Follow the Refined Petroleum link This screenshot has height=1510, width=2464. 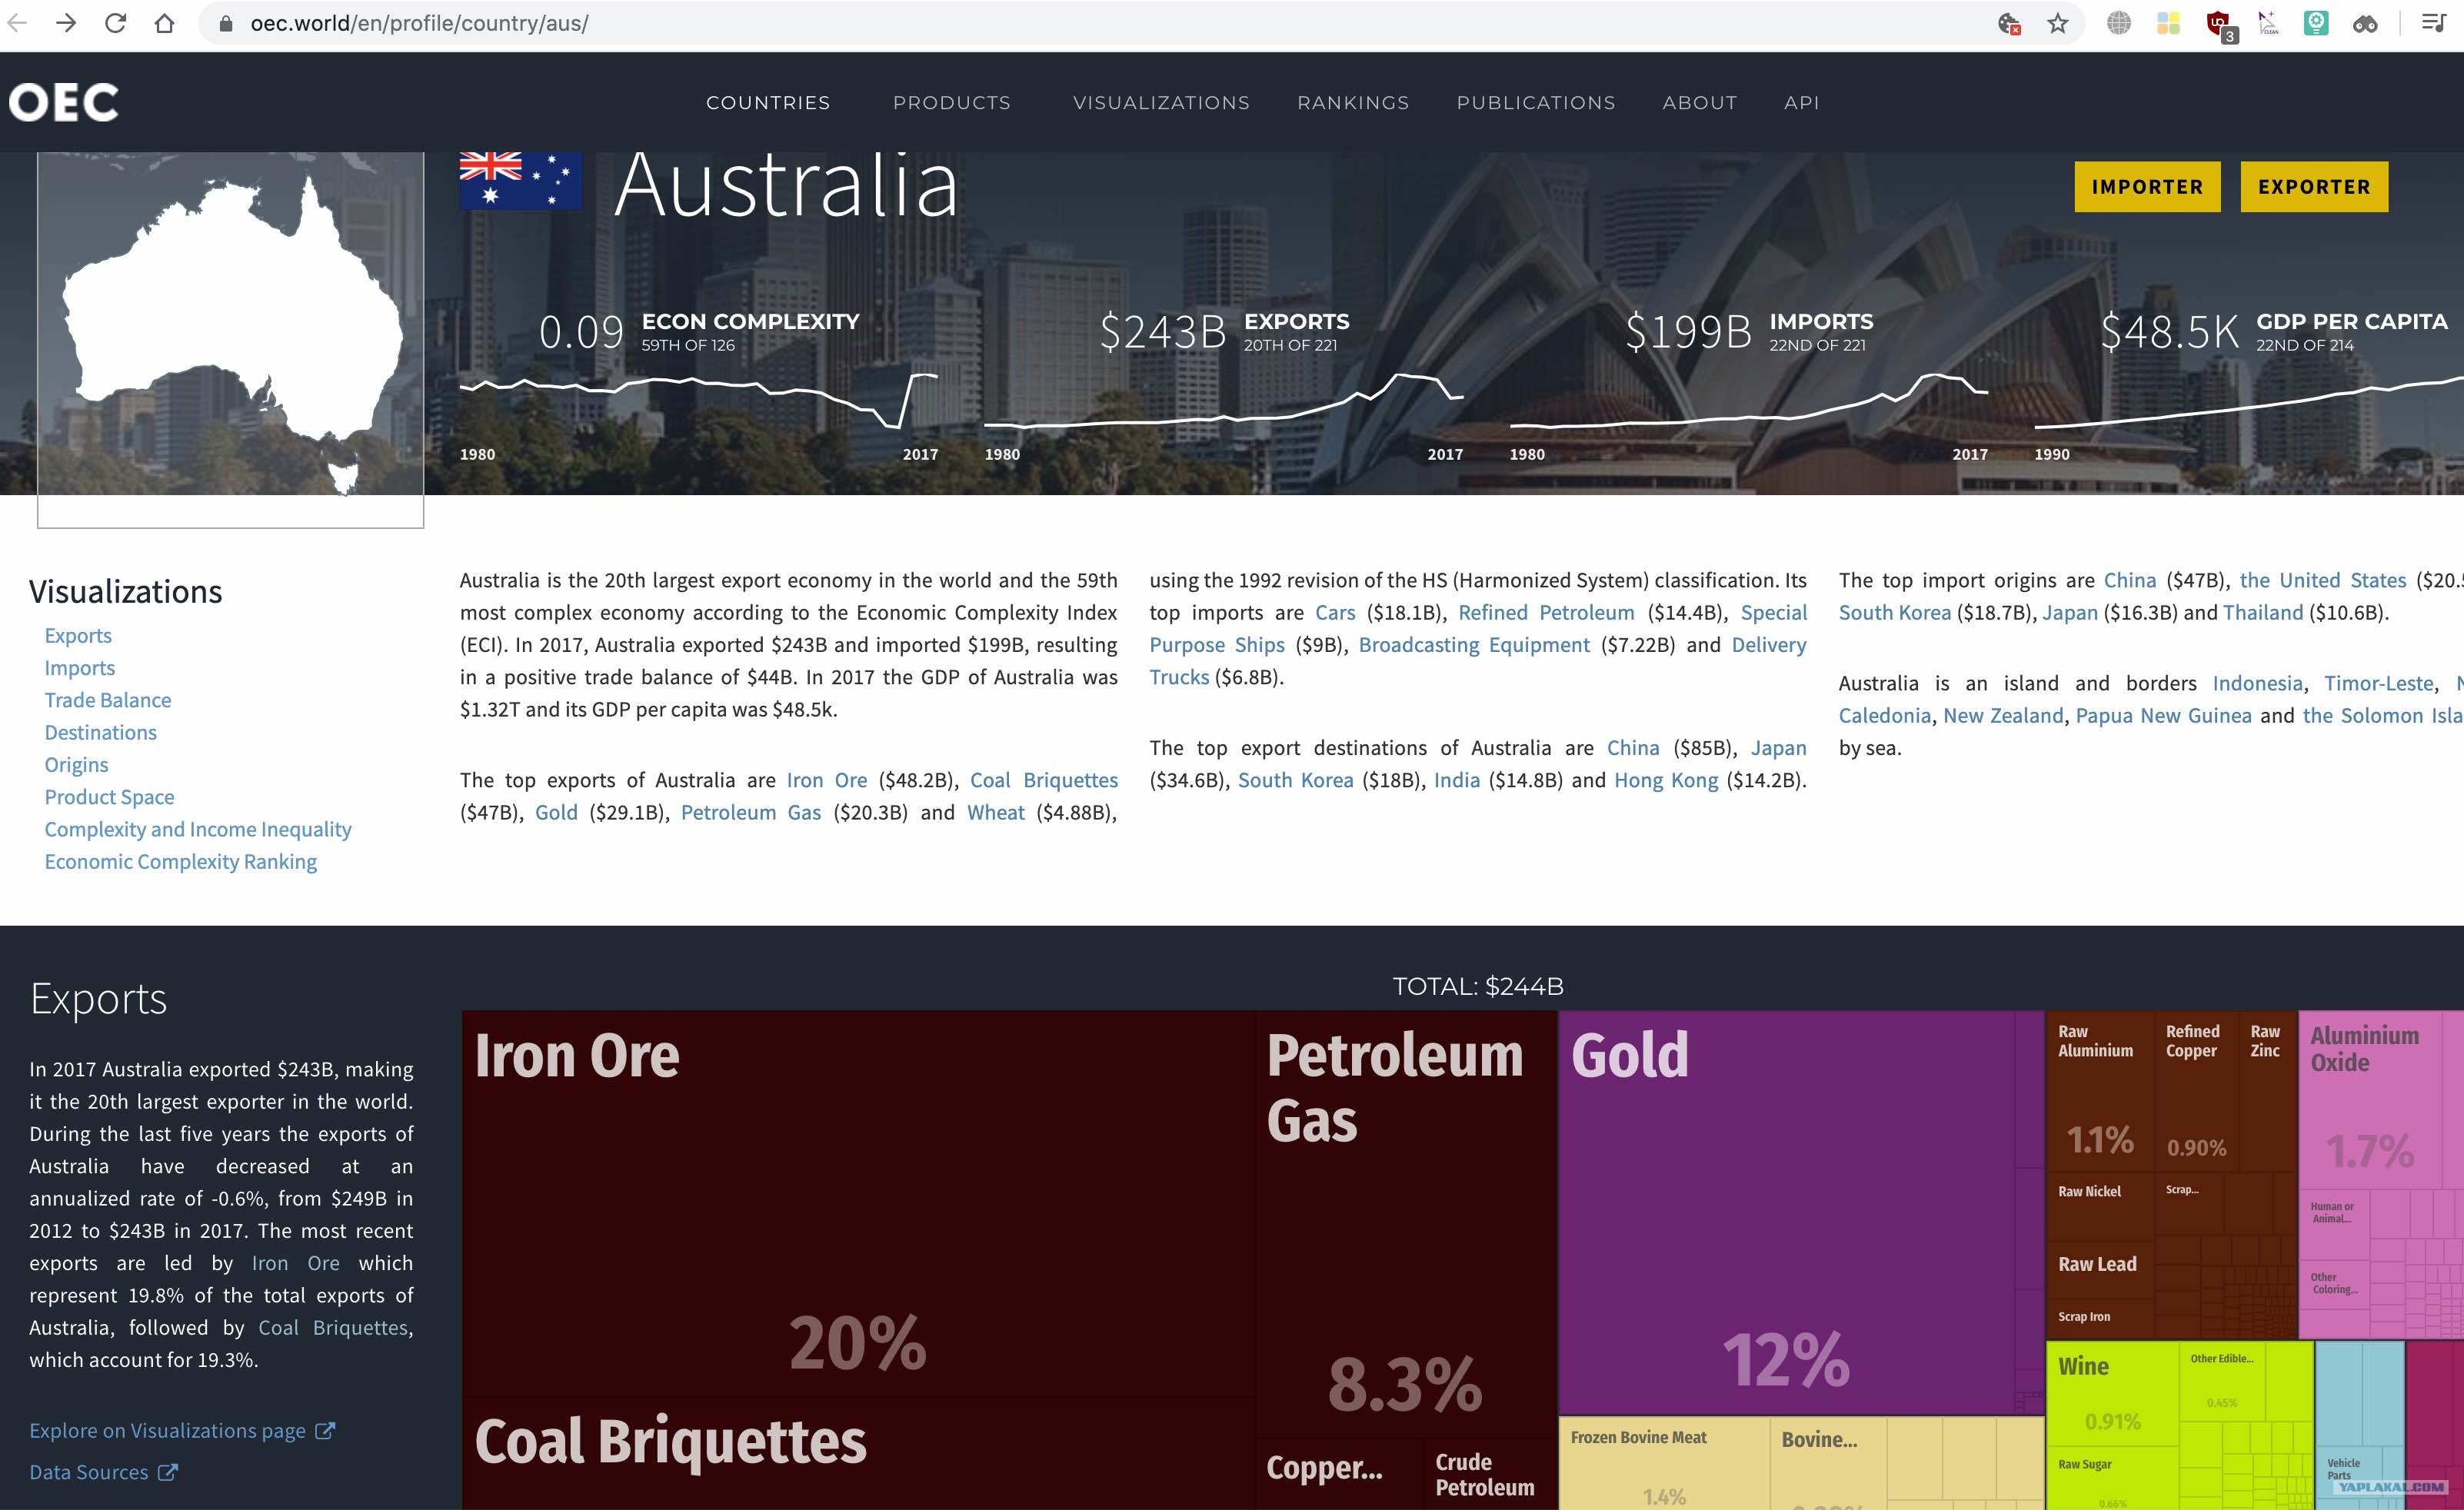(1546, 612)
